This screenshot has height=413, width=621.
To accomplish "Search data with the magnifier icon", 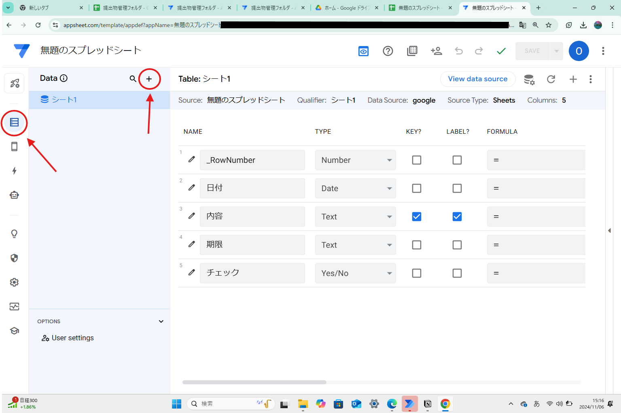I will [133, 79].
